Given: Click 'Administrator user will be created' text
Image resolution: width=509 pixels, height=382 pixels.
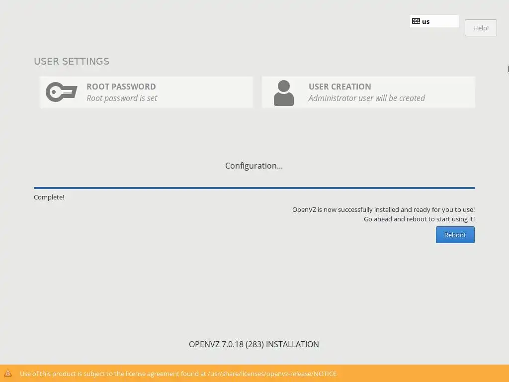Looking at the screenshot, I should 366,98.
